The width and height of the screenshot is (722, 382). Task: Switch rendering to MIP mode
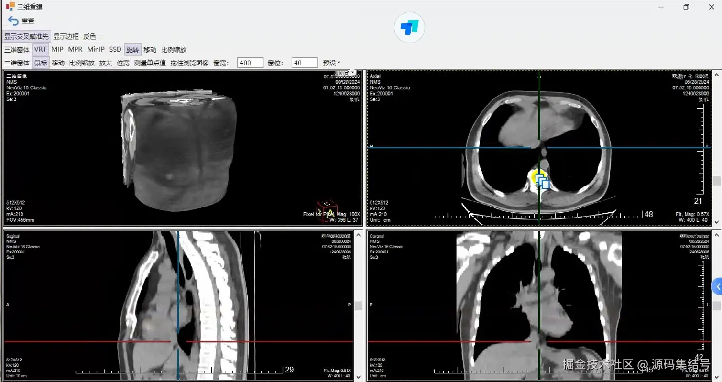[x=57, y=49]
